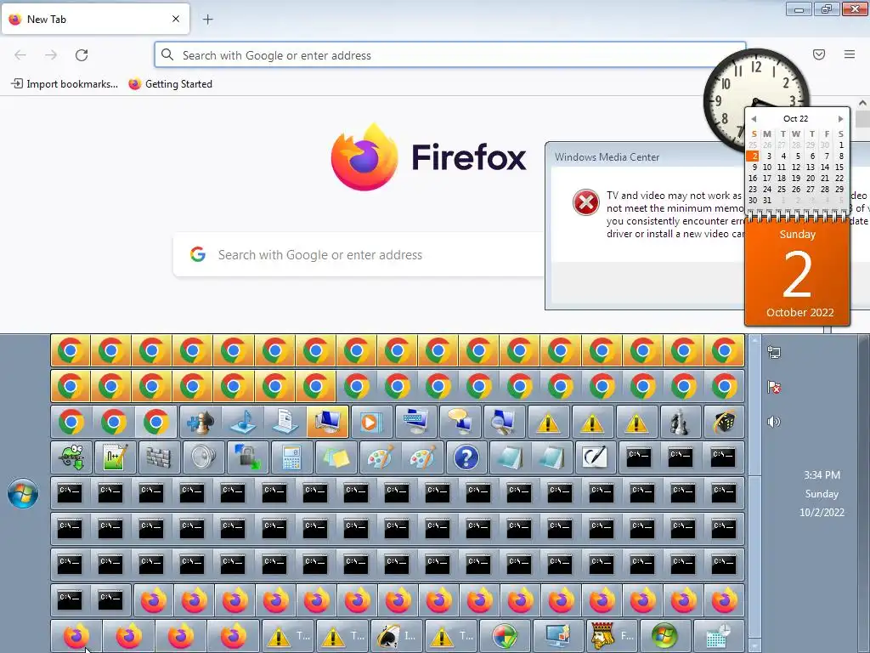Click the orange Sunday 2 date panel
Screen dimensions: 870x653
pos(797,273)
